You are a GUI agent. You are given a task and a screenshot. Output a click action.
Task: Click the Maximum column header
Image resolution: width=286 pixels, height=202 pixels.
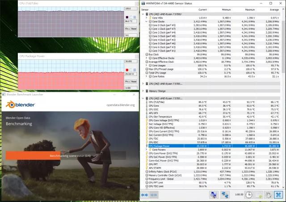(x=250, y=10)
